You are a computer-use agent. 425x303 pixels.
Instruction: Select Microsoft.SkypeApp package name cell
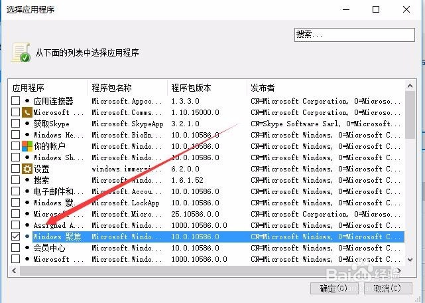point(127,124)
